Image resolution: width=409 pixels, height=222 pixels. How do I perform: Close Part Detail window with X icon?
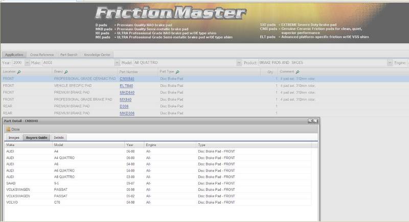coord(315,121)
